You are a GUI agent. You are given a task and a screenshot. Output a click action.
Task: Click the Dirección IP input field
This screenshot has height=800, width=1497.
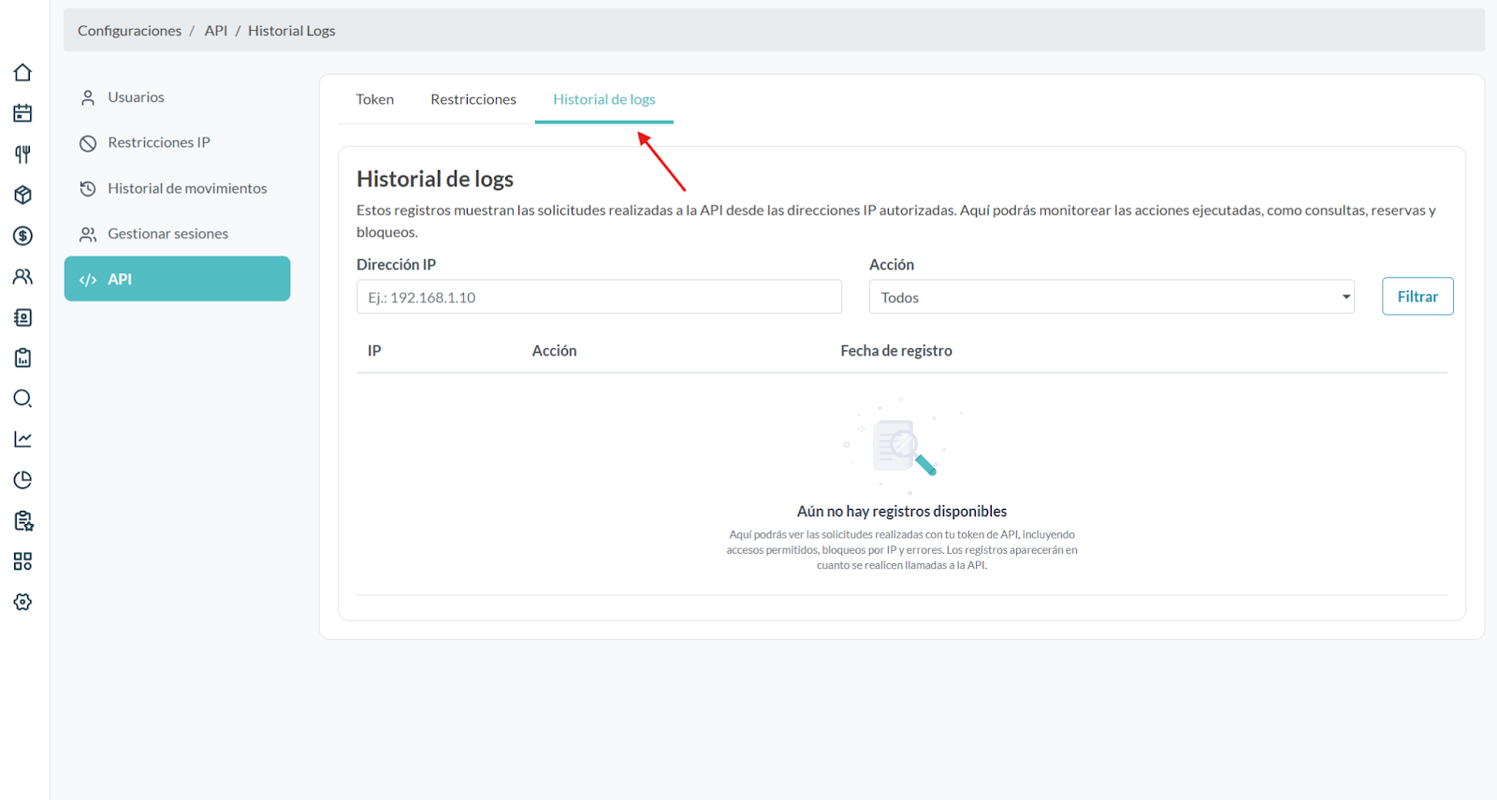coord(599,298)
